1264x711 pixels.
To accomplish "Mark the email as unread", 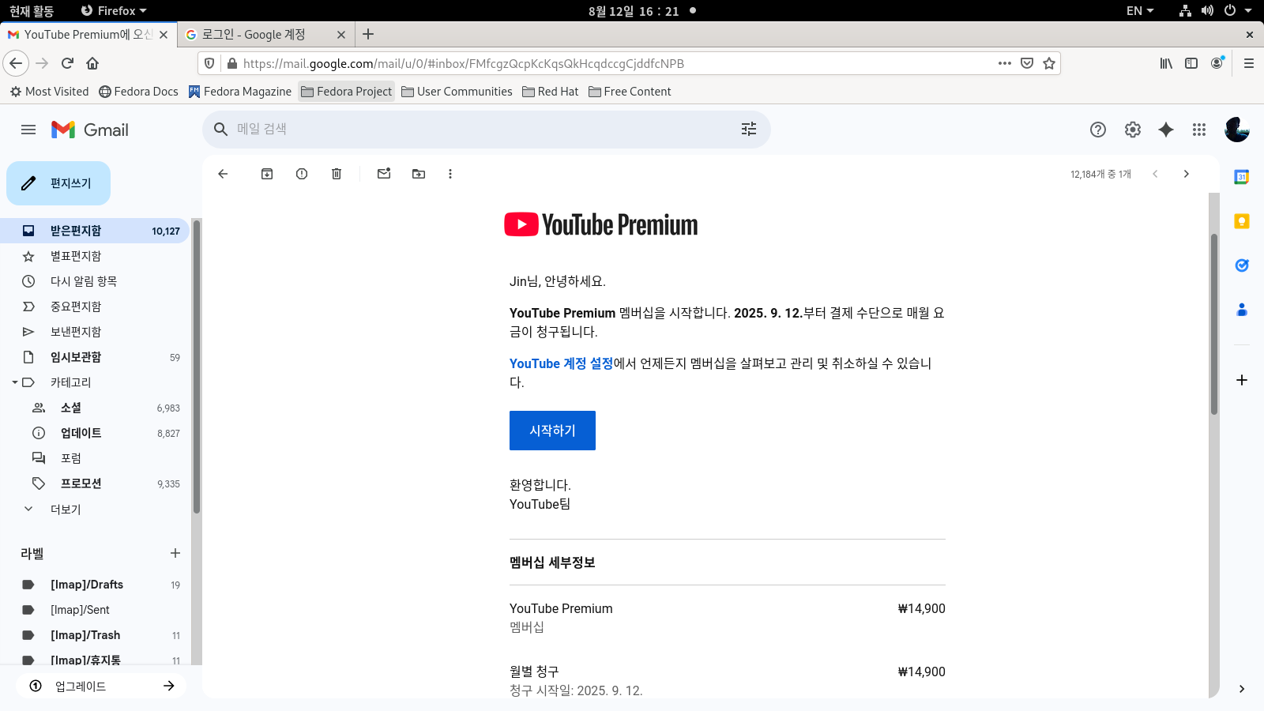I will [384, 174].
